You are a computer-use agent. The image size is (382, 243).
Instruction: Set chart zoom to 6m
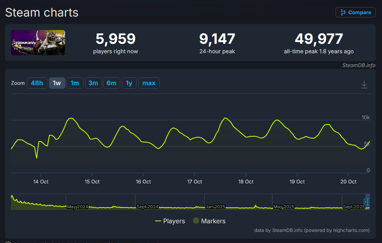pos(112,83)
